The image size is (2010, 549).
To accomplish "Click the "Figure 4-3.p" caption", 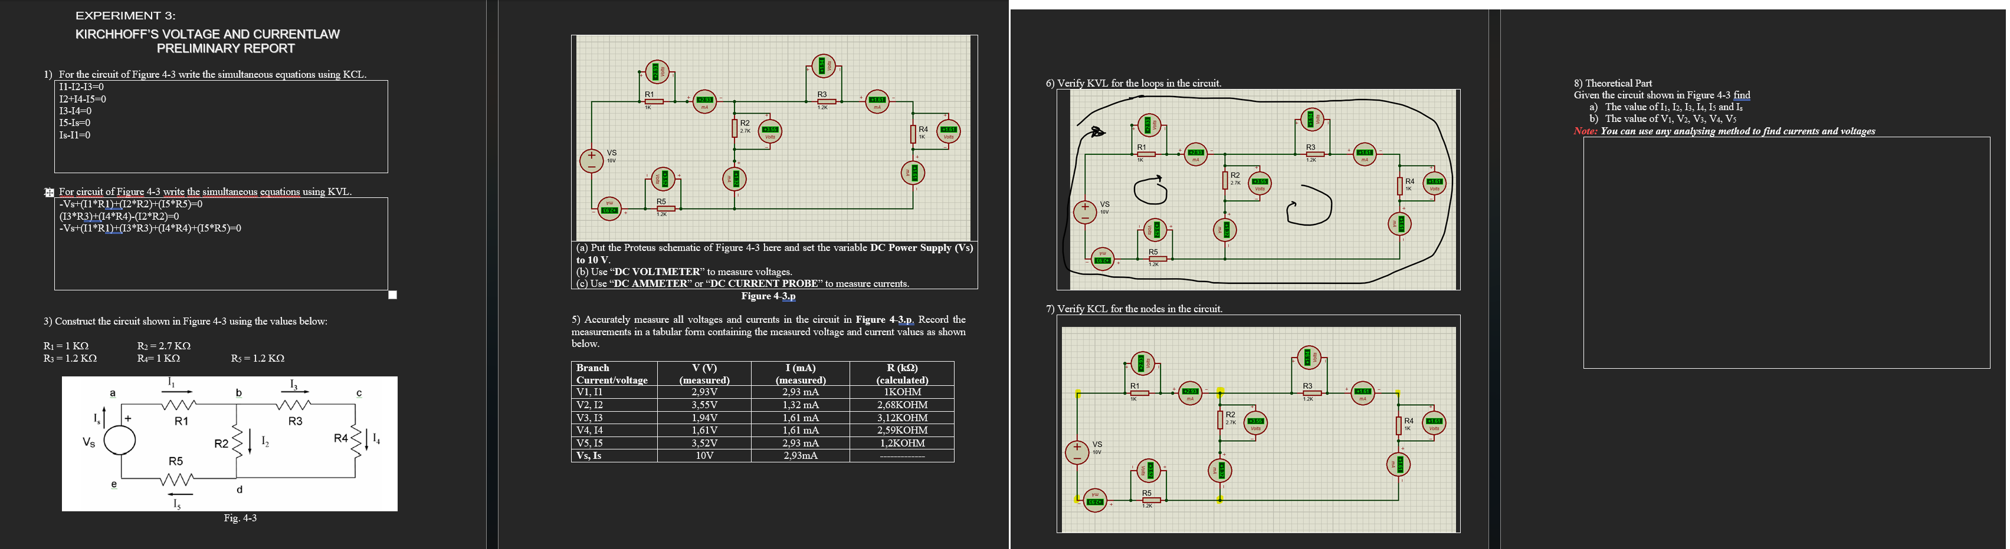I will [x=769, y=296].
